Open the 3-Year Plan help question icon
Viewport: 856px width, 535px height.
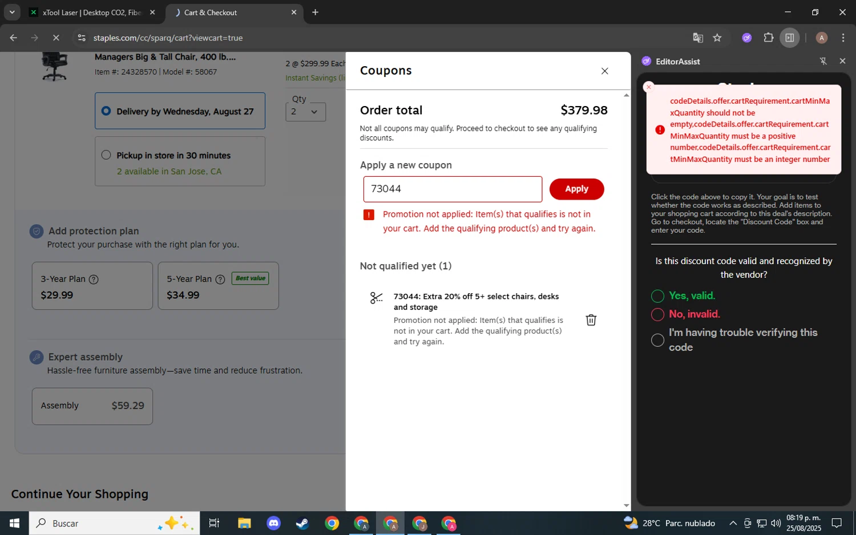(x=94, y=279)
